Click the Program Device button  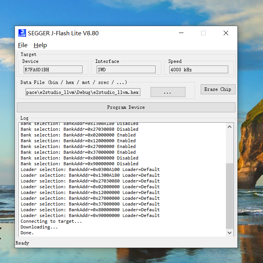[126, 107]
